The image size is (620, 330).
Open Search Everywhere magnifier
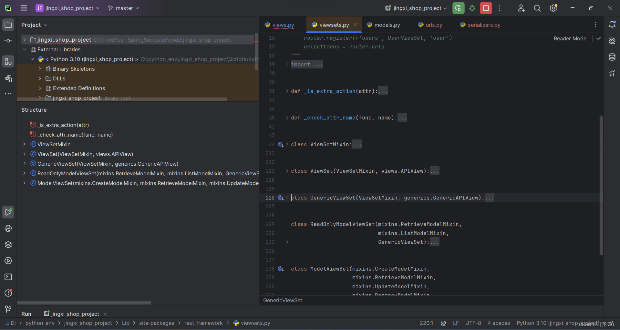point(537,8)
